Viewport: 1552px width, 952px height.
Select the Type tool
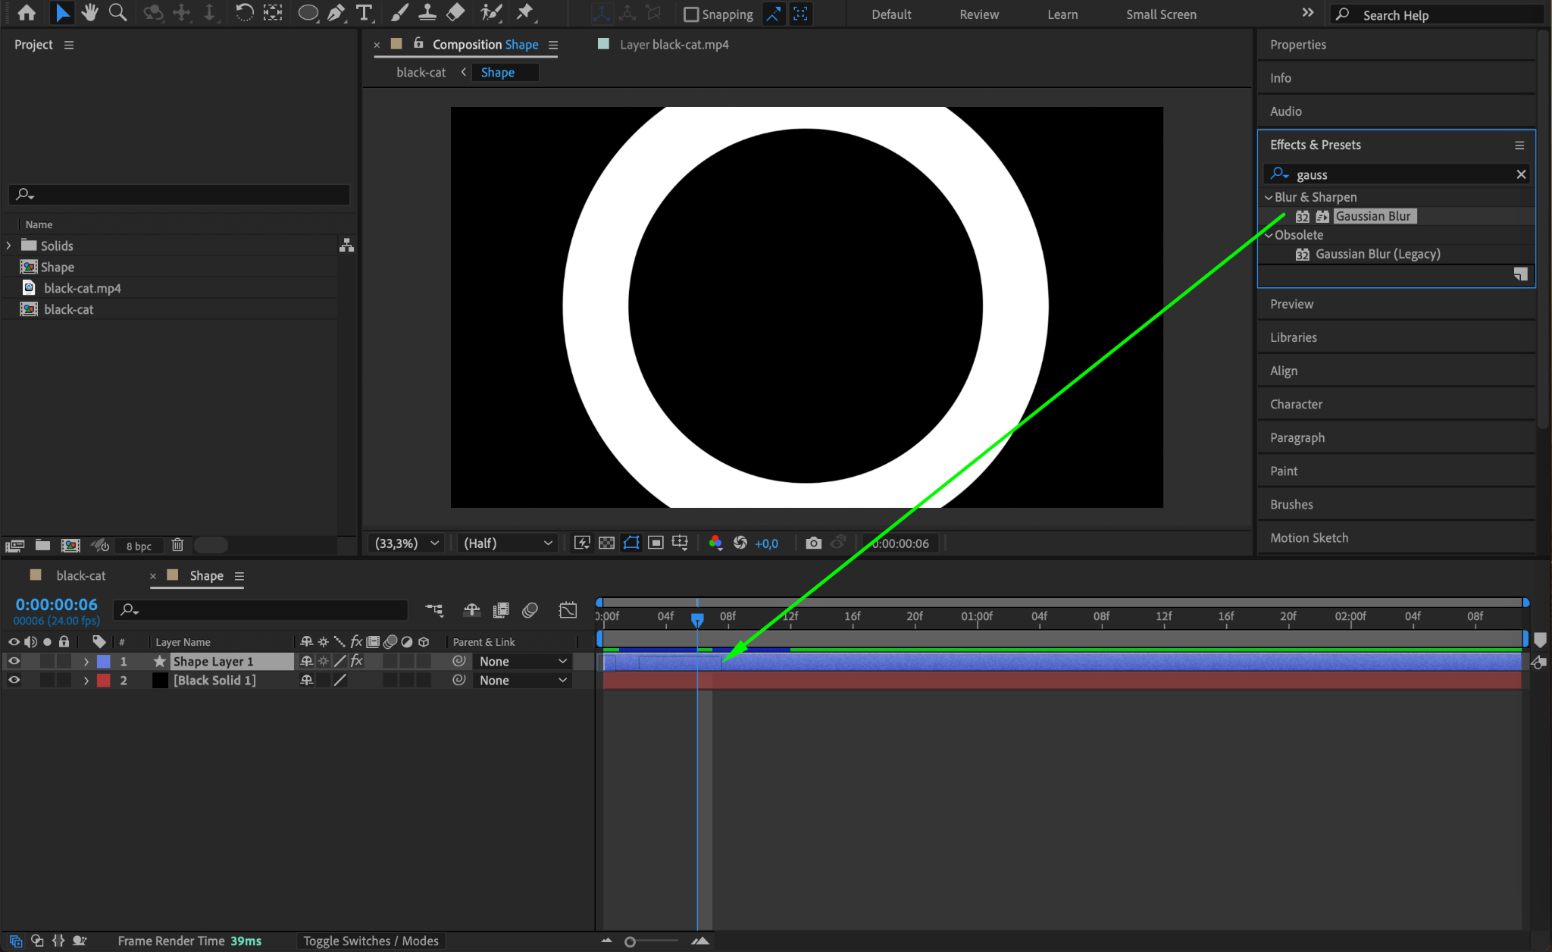pyautogui.click(x=365, y=13)
